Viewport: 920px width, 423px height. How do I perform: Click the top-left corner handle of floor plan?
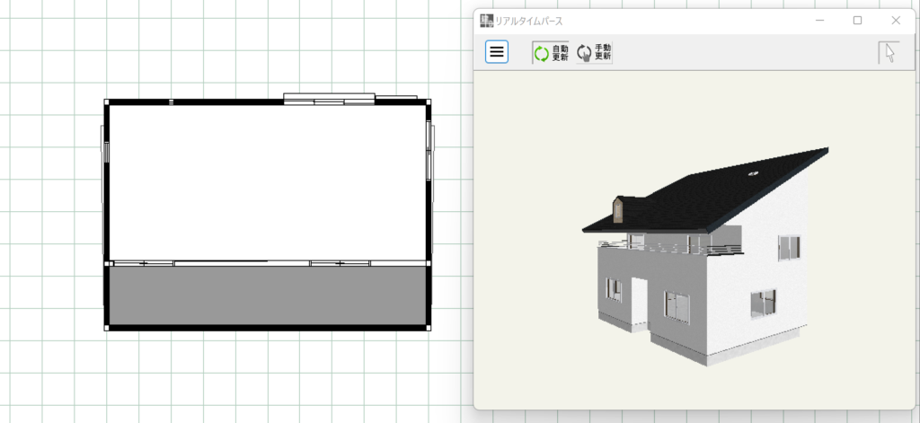[107, 102]
